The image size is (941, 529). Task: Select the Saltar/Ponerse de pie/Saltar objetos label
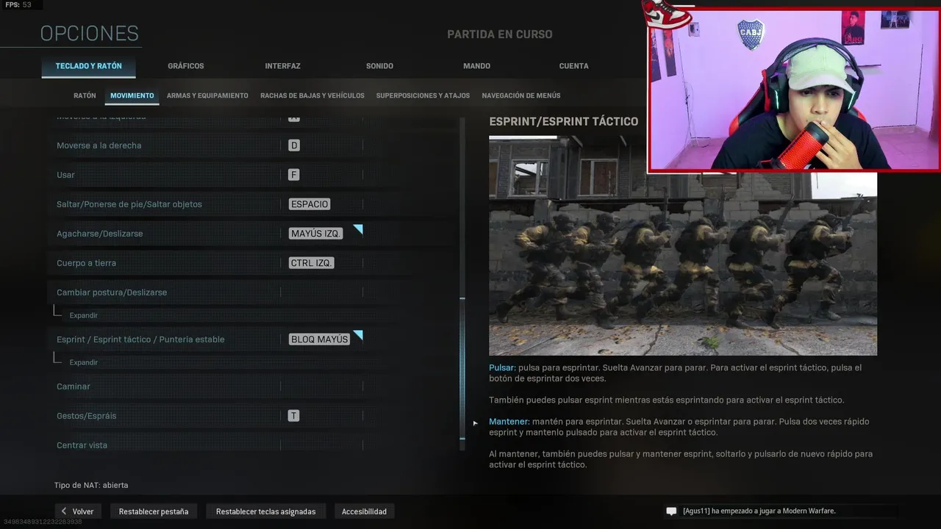click(x=129, y=204)
